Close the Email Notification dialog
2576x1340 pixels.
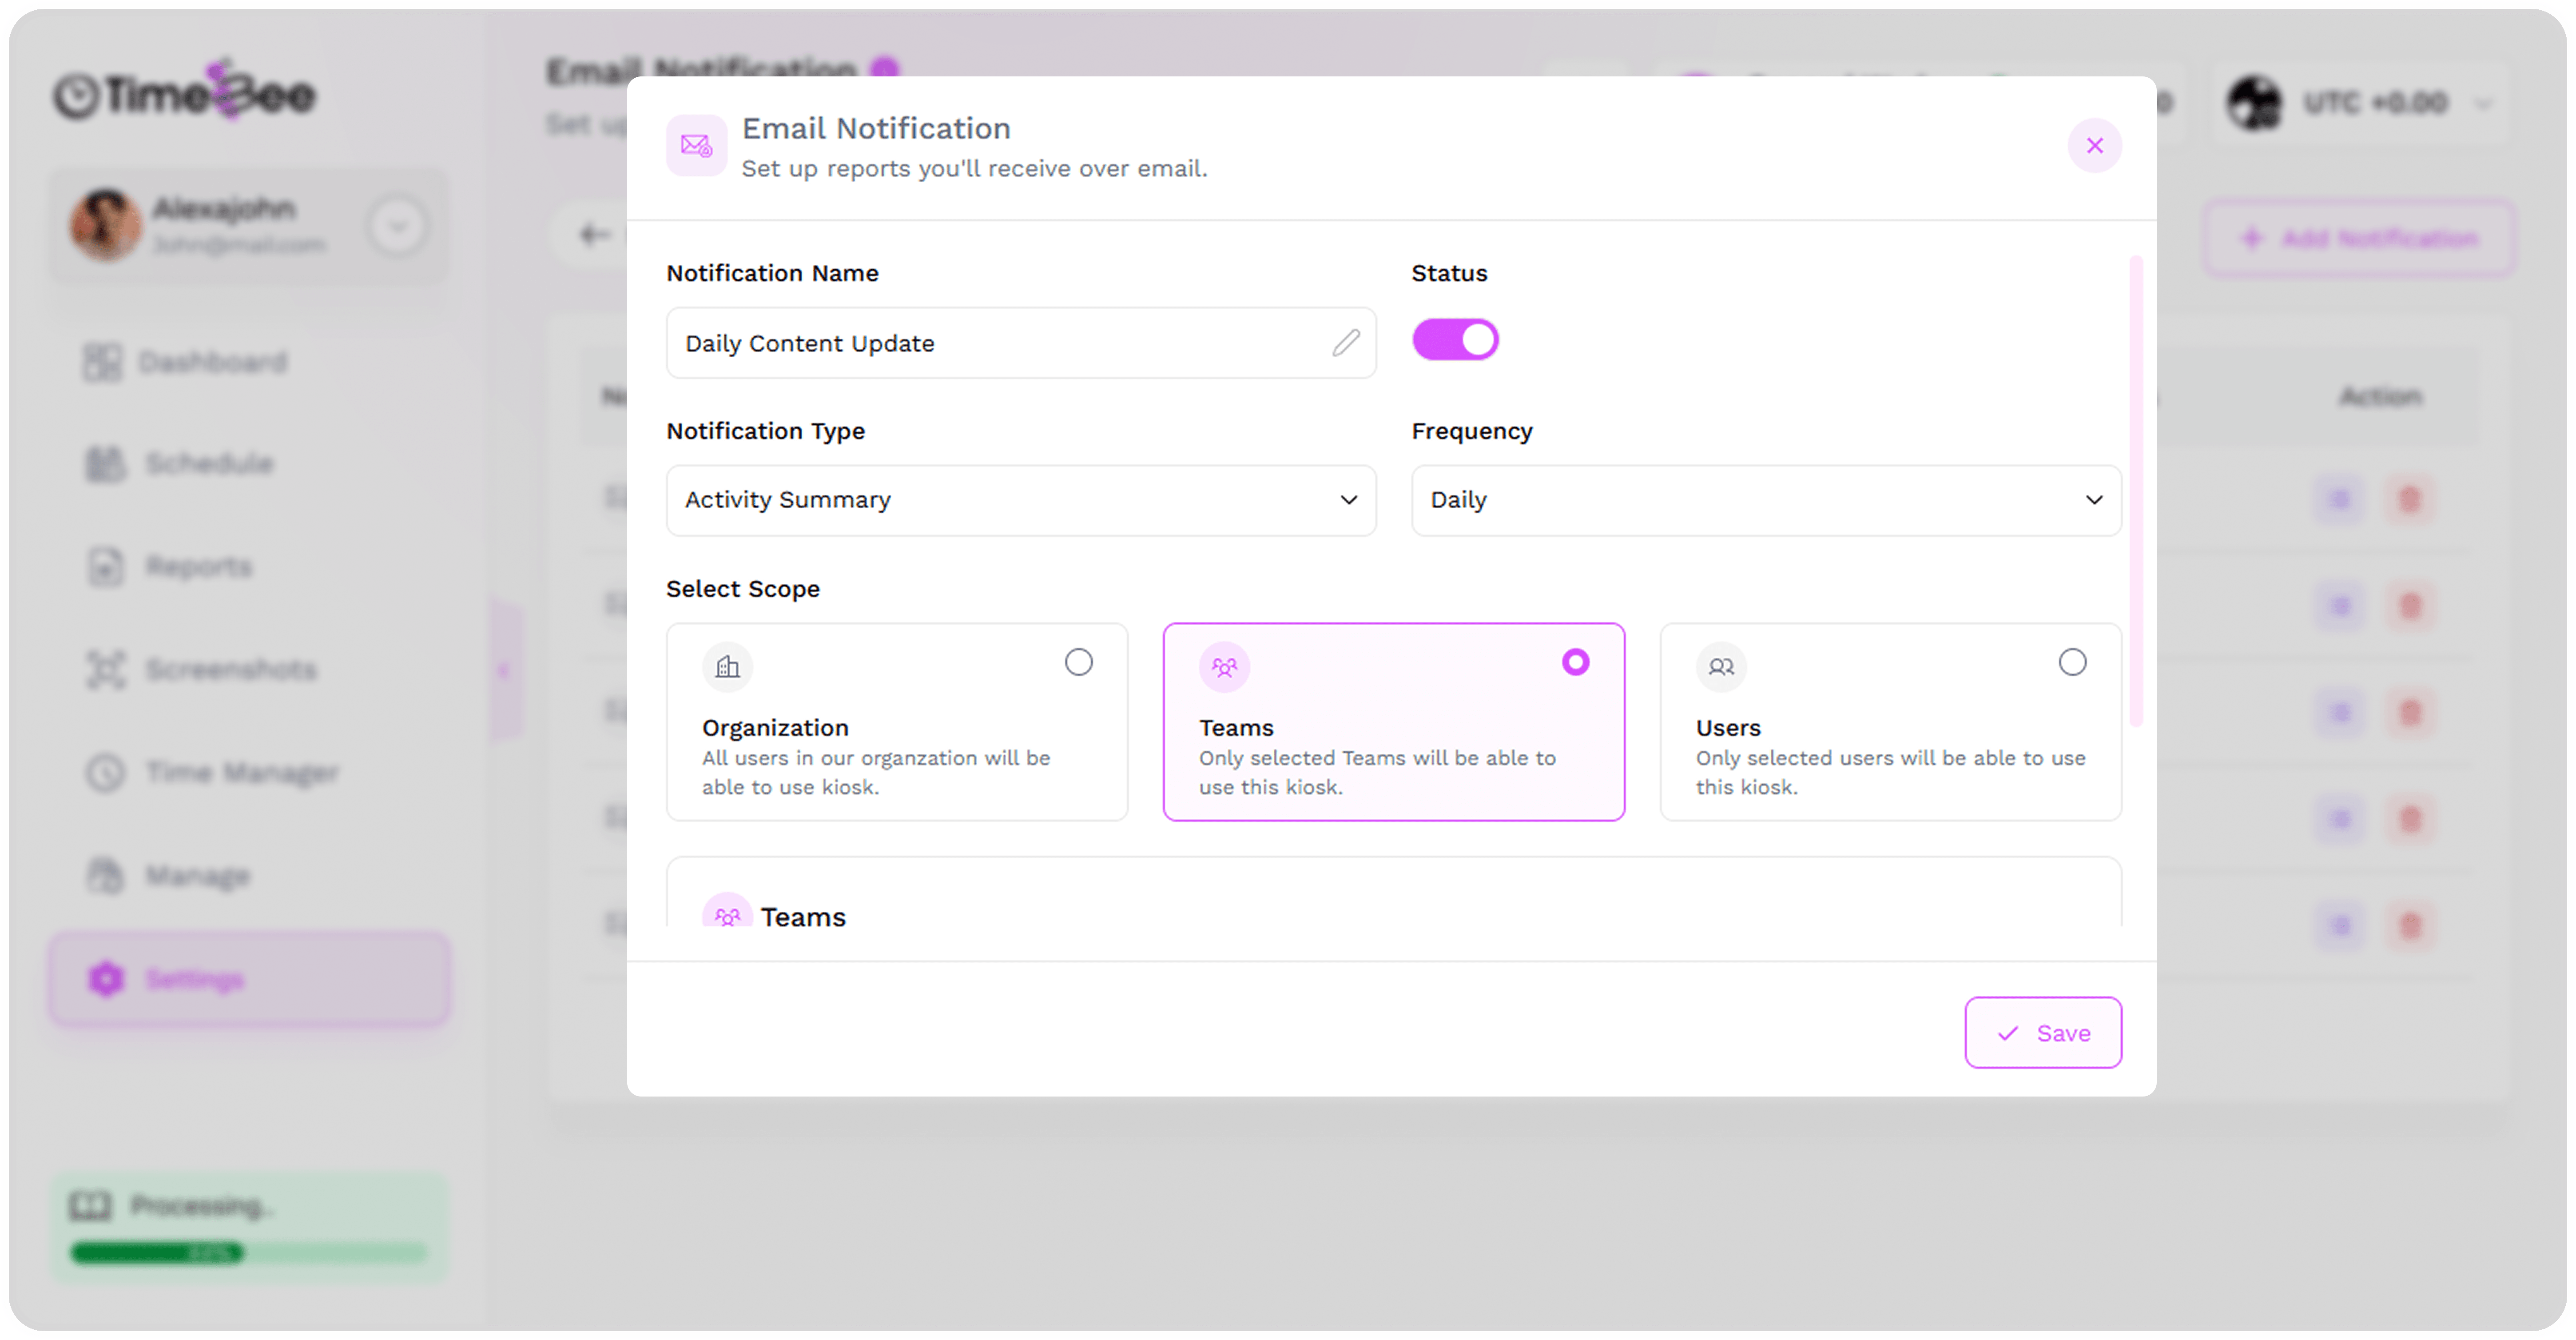tap(2094, 146)
